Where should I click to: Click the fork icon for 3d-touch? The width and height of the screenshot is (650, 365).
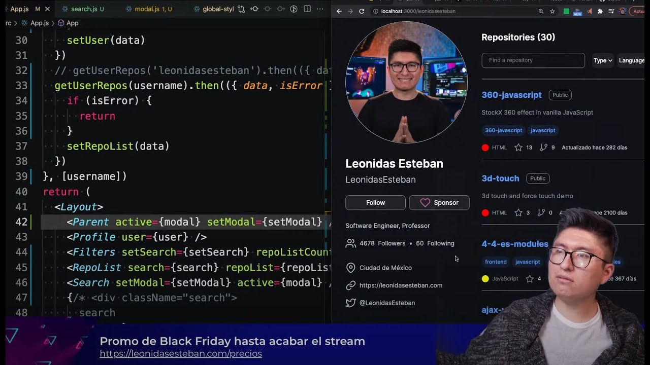pos(541,213)
